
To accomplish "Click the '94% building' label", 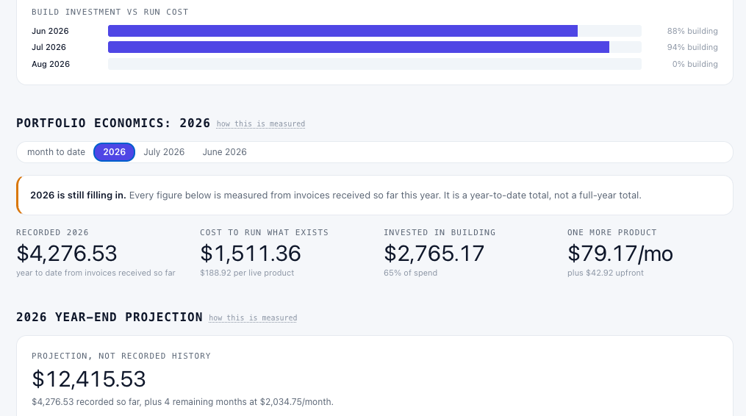I will (x=692, y=47).
